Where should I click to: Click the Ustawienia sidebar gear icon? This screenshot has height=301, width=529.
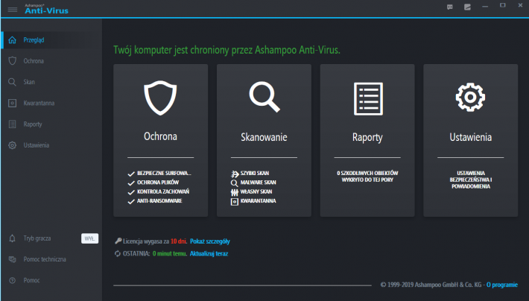click(x=12, y=145)
